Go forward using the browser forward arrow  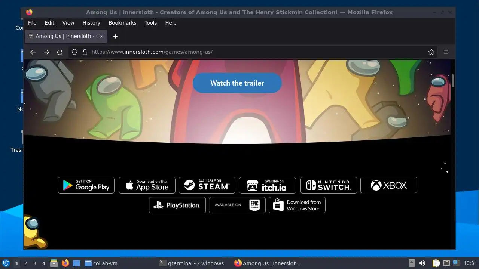pyautogui.click(x=46, y=52)
